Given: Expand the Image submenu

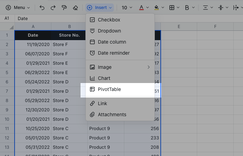Looking at the screenshot, I should (120, 67).
